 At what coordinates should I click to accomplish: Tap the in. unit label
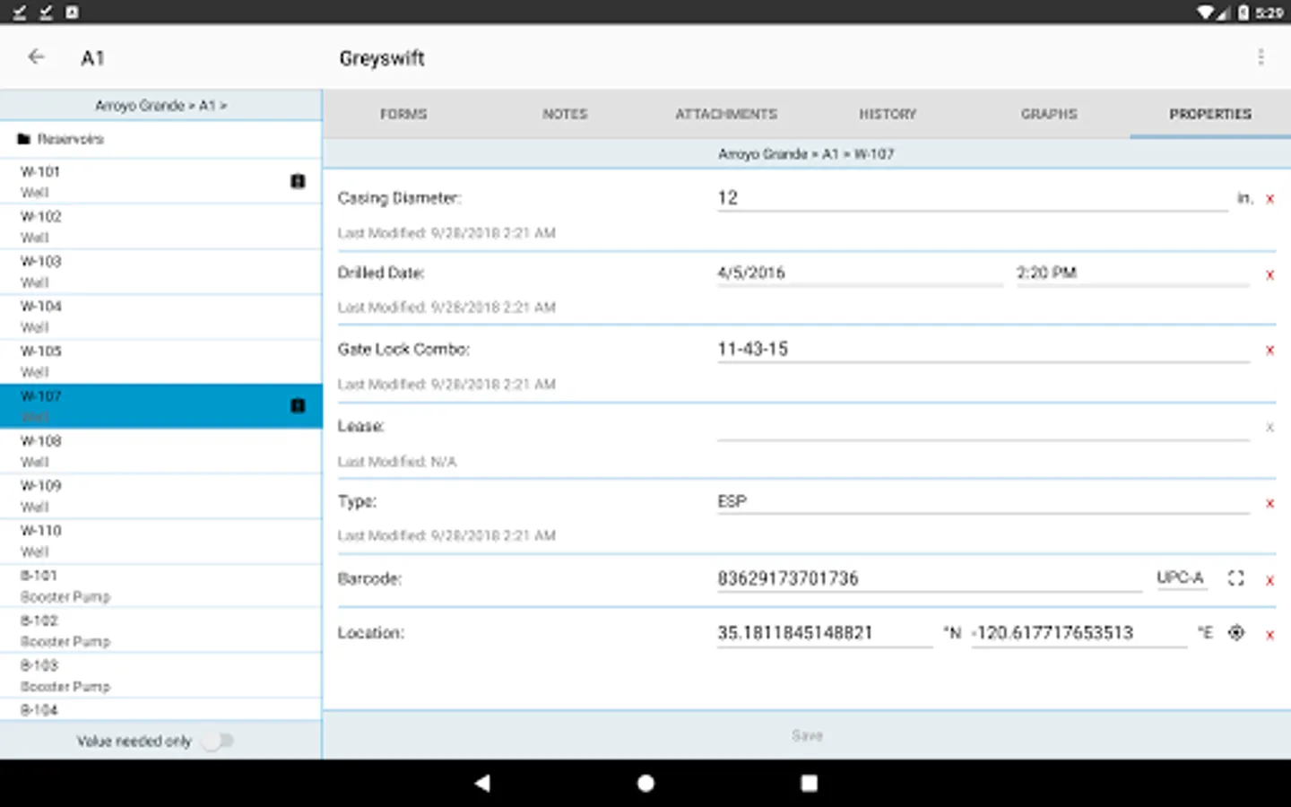point(1244,198)
